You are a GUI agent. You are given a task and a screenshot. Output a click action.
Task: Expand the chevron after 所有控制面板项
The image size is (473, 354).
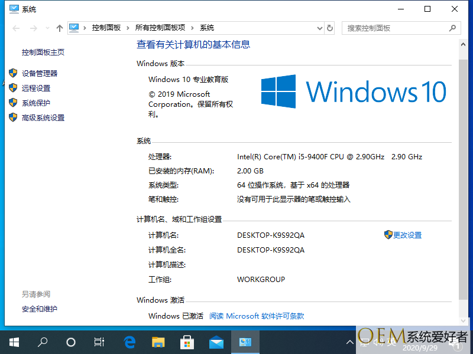tap(192, 28)
